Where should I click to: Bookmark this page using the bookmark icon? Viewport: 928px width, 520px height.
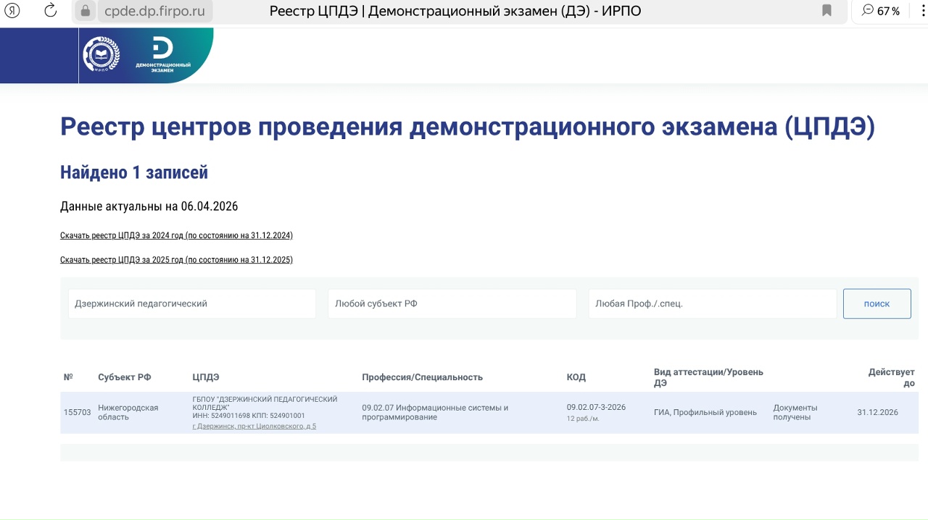coord(826,11)
